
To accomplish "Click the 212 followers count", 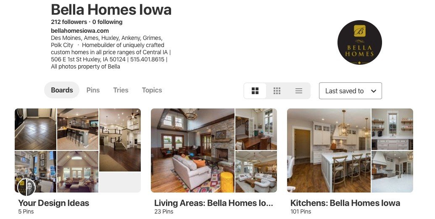I will [x=69, y=22].
